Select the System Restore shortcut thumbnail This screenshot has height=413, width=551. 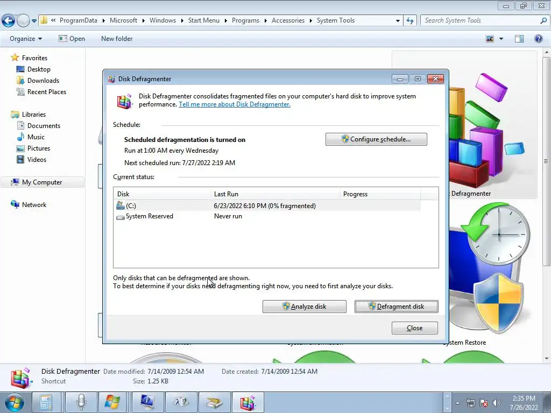pyautogui.click(x=489, y=270)
